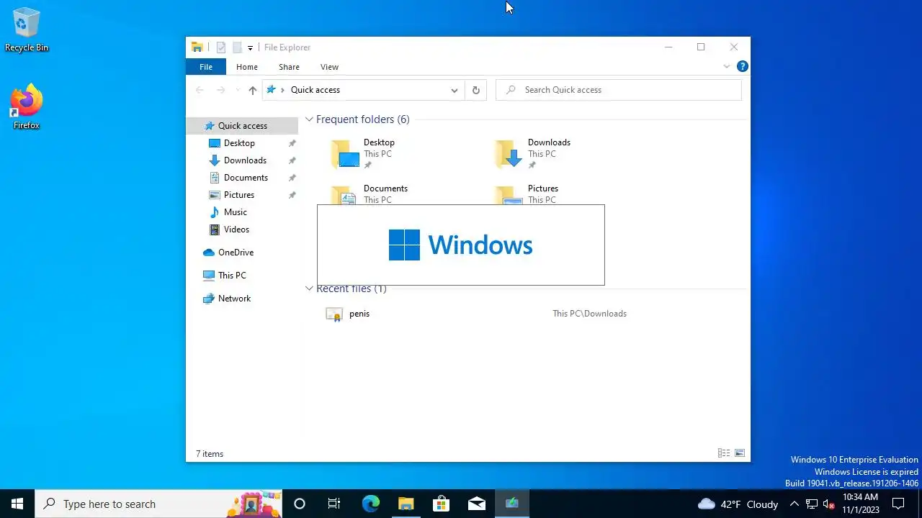Expand the ribbon with the chevron

[726, 66]
